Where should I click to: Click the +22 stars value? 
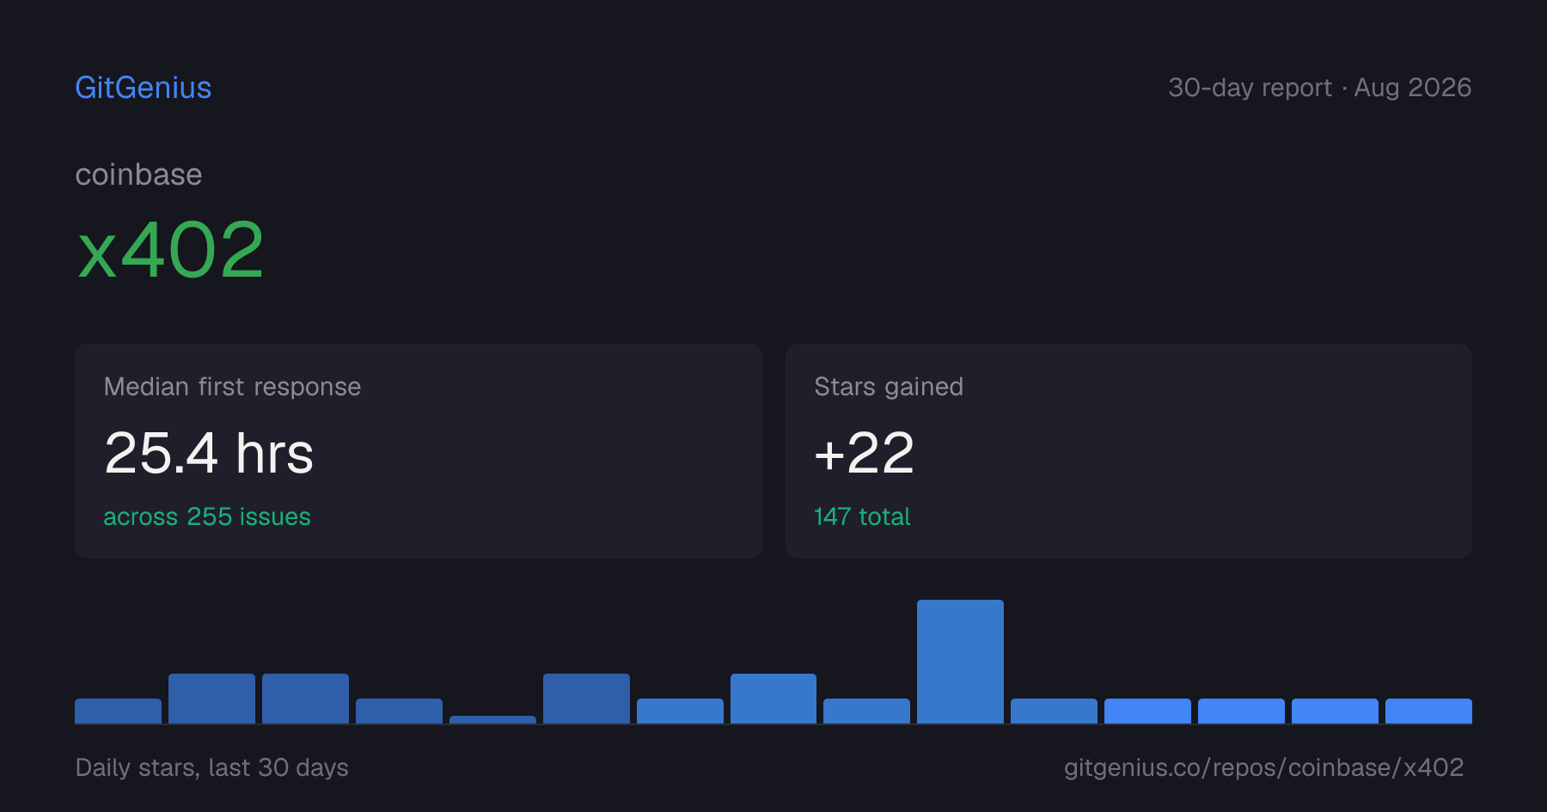[864, 453]
